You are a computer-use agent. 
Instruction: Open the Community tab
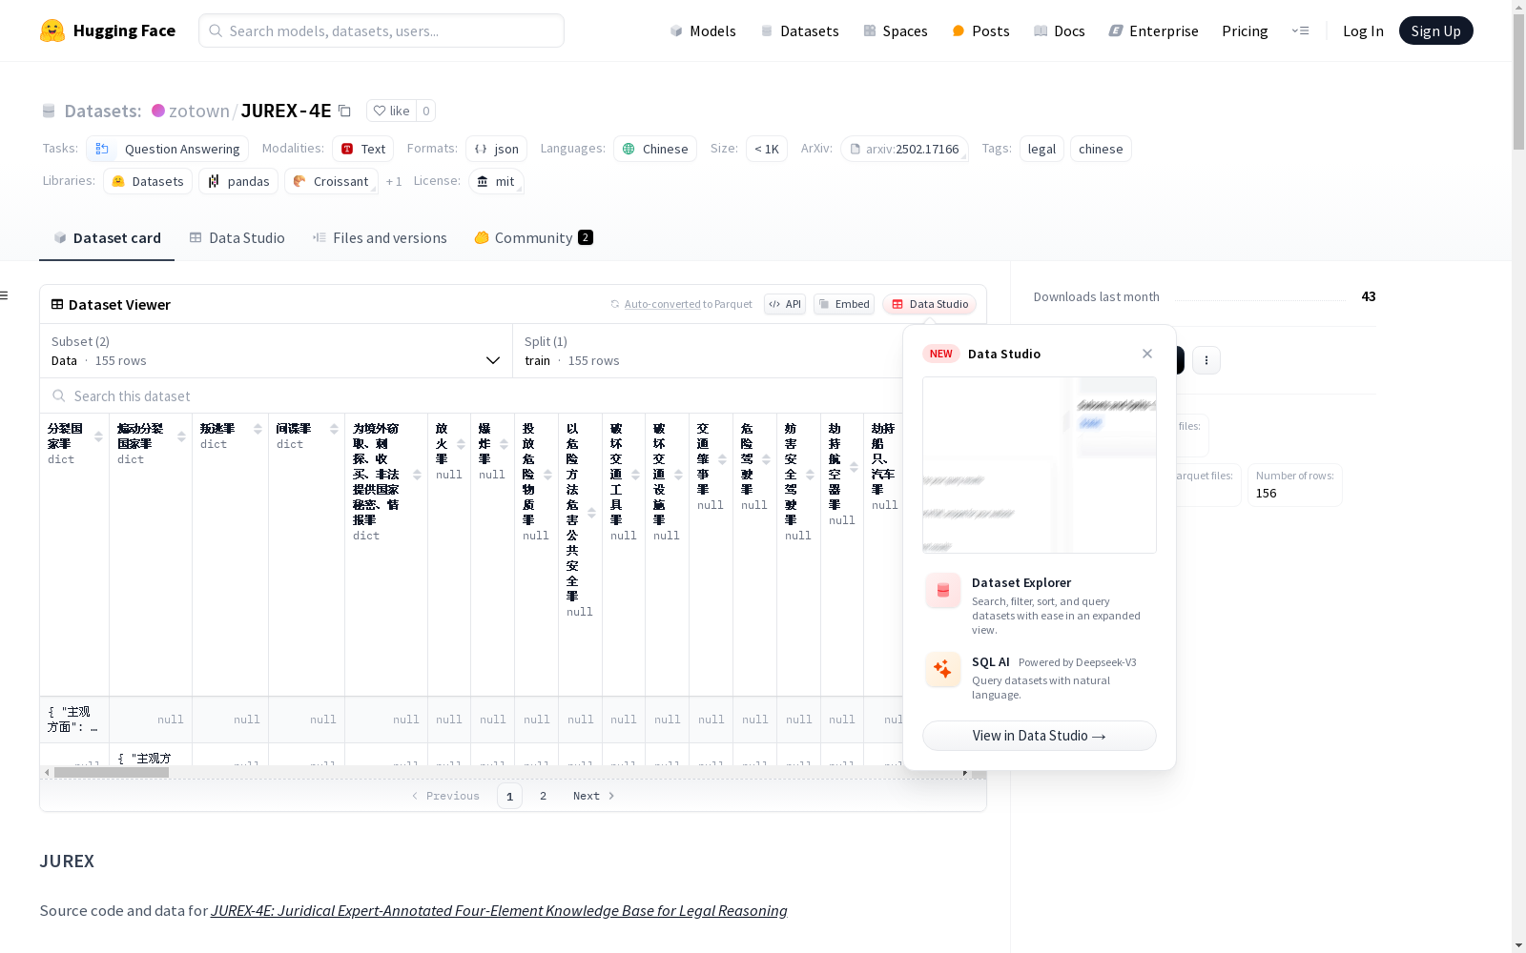(x=533, y=238)
